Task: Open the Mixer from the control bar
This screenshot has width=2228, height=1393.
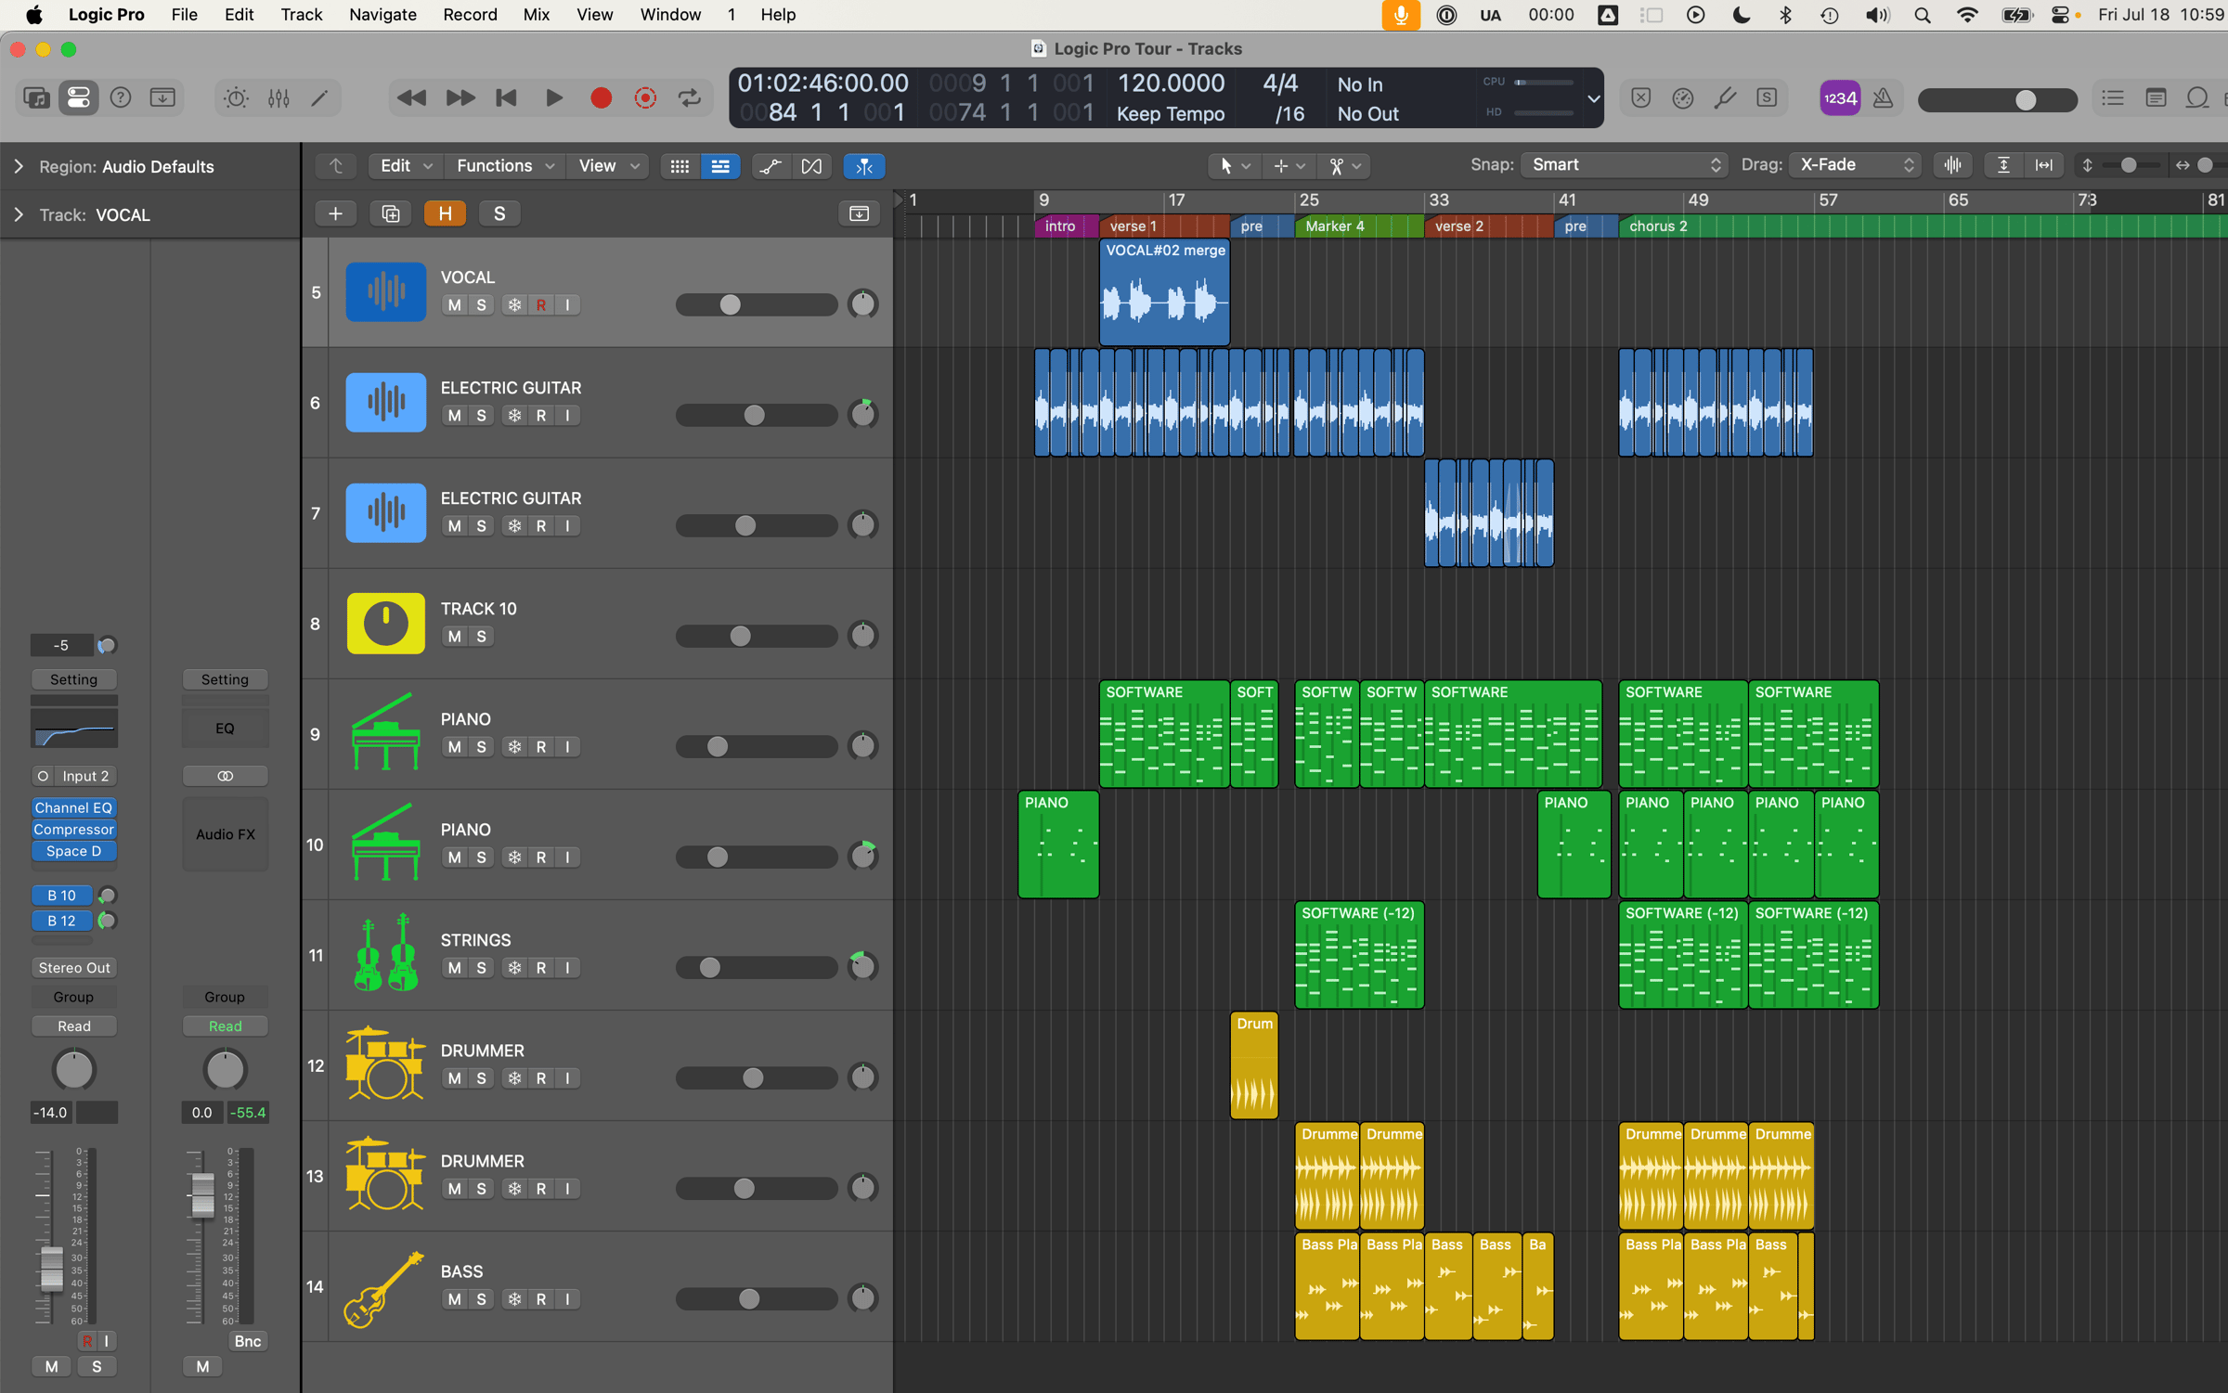Action: click(278, 98)
